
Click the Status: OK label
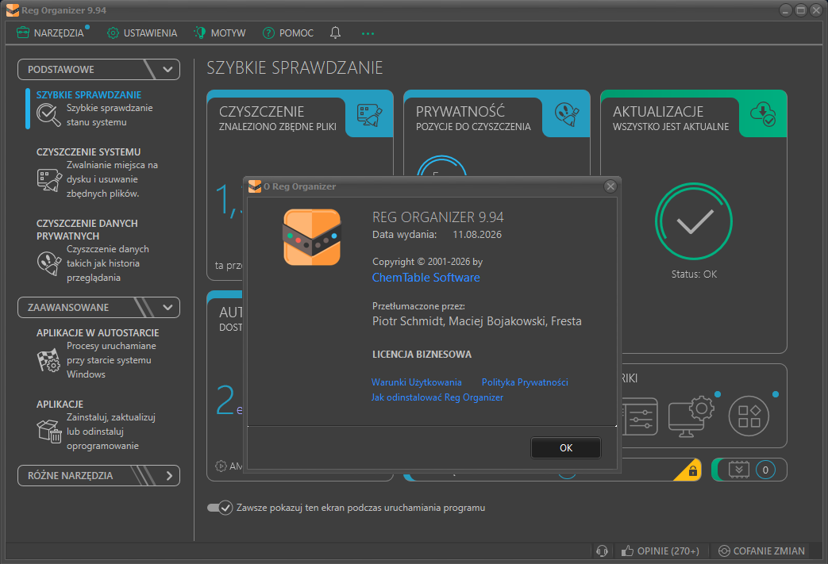pyautogui.click(x=694, y=274)
